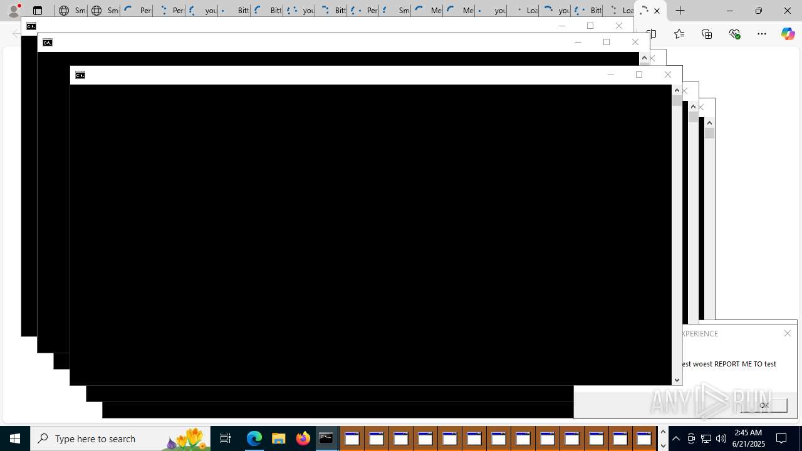Viewport: 802px width, 451px height.
Task: Click the taskbar search box
Action: pos(120,438)
